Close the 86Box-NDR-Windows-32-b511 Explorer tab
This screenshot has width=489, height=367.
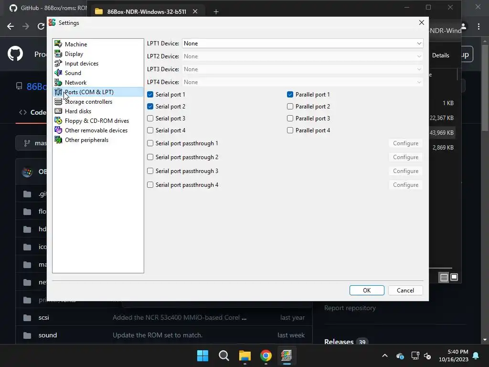tap(195, 11)
